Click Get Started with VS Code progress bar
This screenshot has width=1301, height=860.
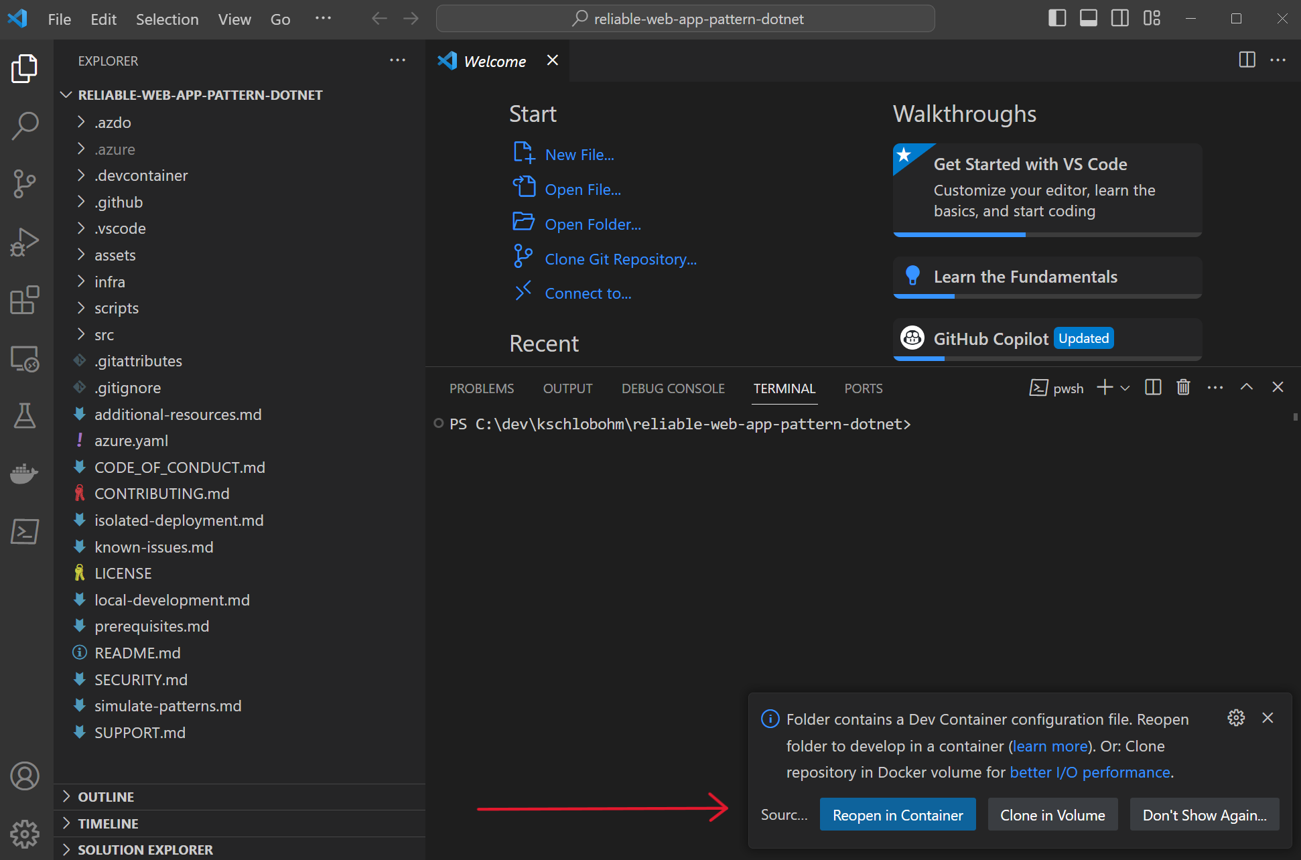tap(1046, 234)
